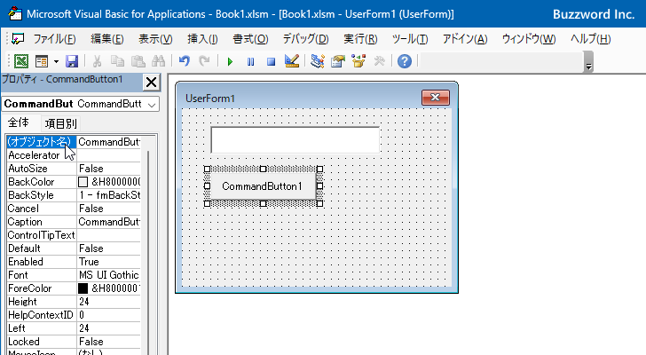Click the Insert UserForm toolbar icon
This screenshot has height=355, width=646.
(x=42, y=61)
